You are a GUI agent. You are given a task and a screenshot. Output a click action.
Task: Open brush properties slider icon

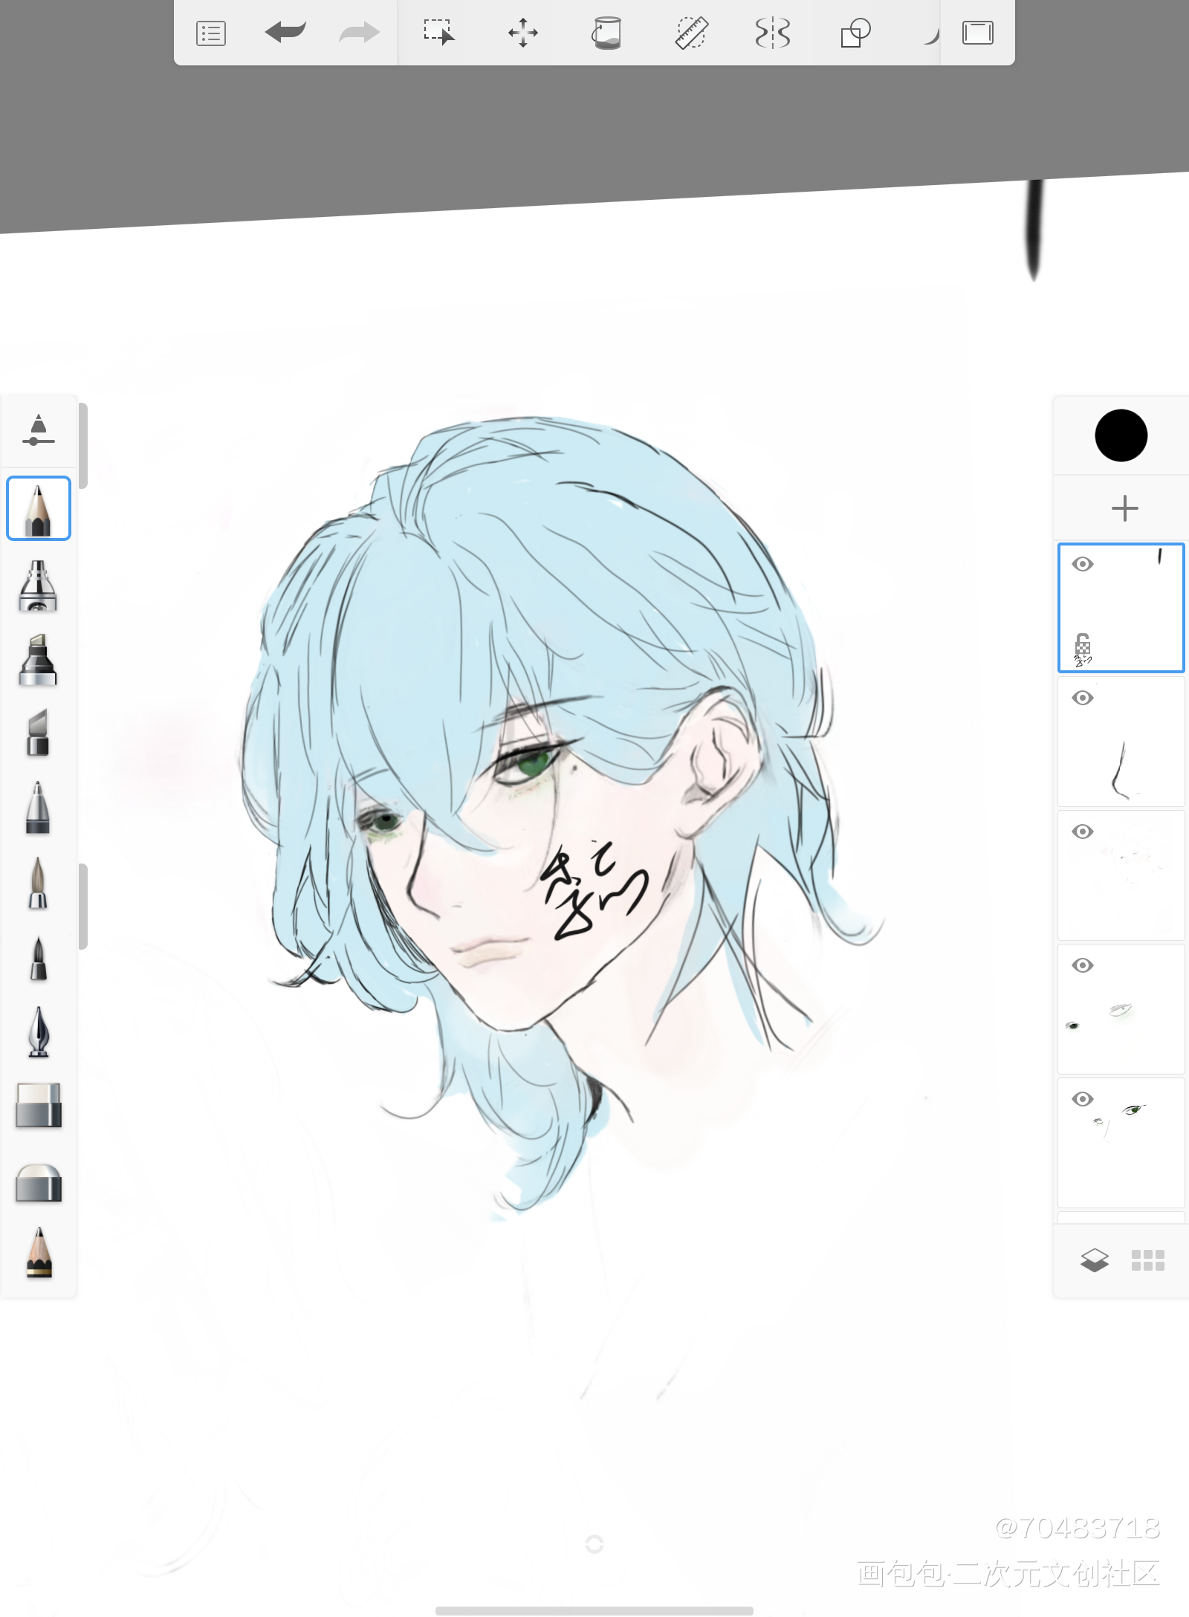coord(39,430)
